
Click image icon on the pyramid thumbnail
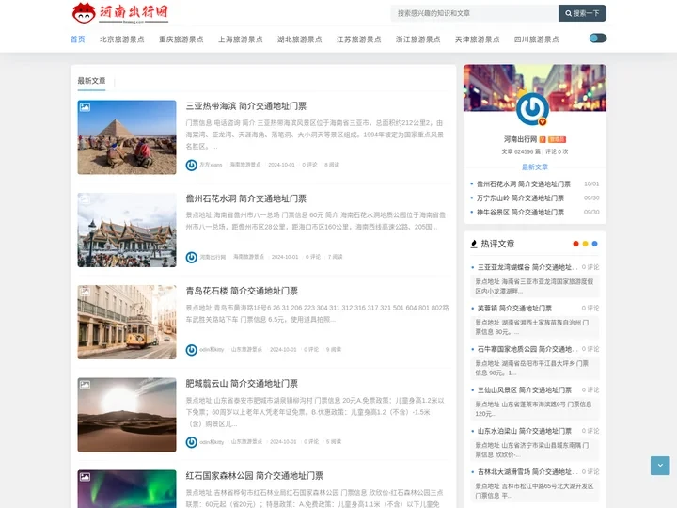(x=85, y=107)
